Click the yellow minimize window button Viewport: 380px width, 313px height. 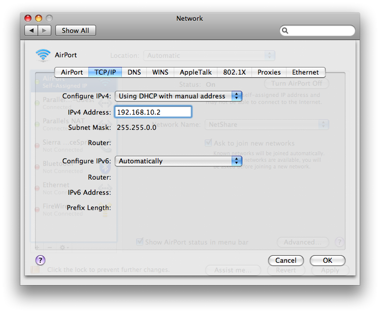[39, 18]
